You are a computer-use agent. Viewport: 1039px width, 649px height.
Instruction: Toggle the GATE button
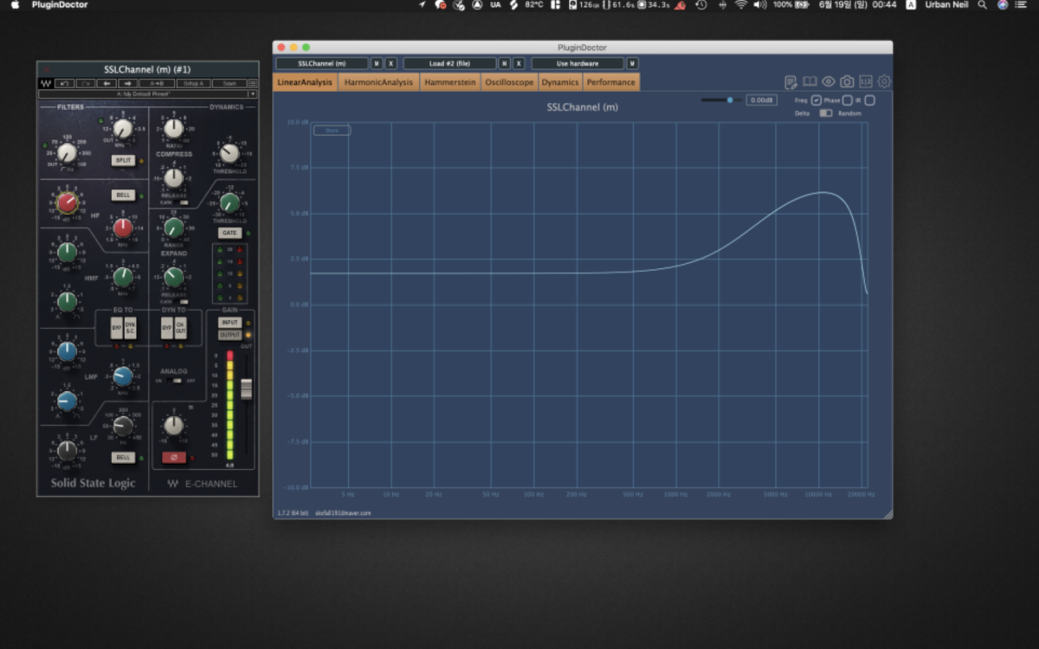tap(229, 234)
